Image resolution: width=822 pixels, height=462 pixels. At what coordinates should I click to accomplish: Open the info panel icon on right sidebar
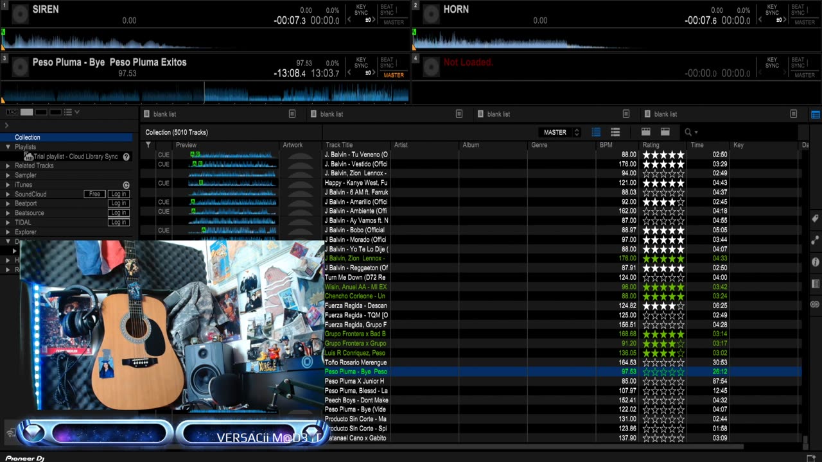tap(815, 262)
